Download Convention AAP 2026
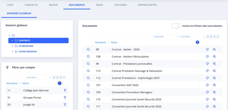The height and width of the screenshot is (110, 228). [x=207, y=85]
